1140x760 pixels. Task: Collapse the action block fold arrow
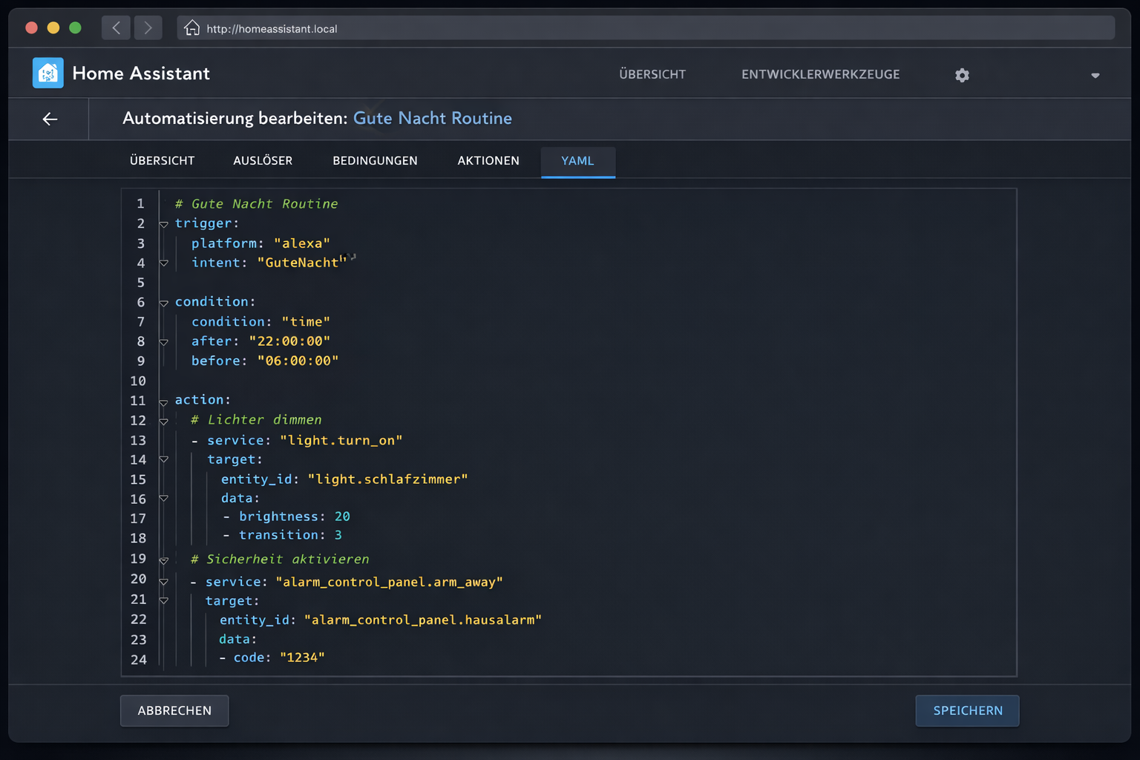point(163,402)
